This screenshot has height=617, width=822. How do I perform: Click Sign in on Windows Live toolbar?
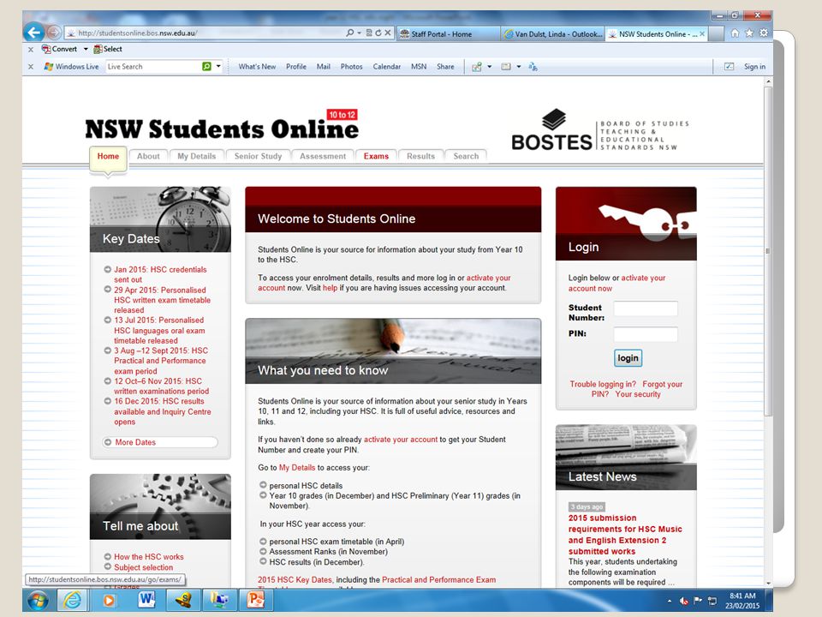click(754, 67)
